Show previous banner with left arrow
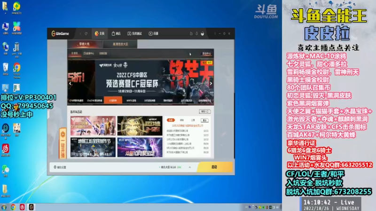Screen dimensions: 376x211 (70, 83)
